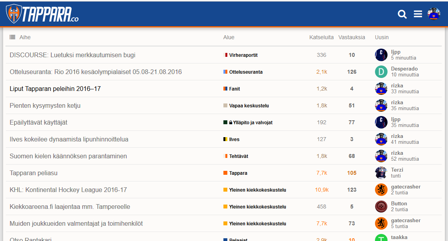
Task: Click Desperado's green letter avatar
Action: pyautogui.click(x=381, y=72)
